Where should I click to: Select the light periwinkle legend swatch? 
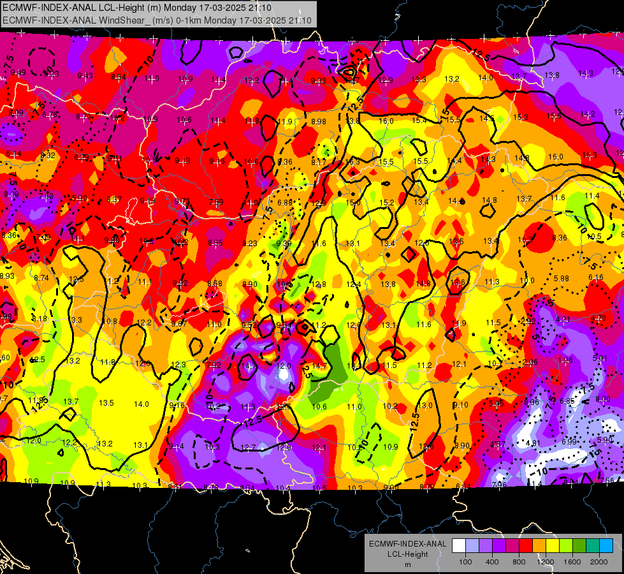coord(472,546)
